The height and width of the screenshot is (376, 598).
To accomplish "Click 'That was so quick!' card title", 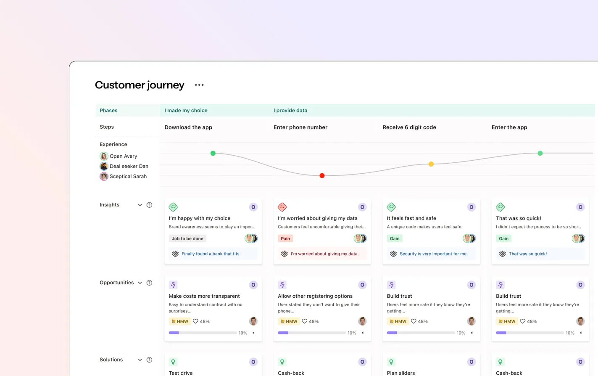I will tap(519, 218).
